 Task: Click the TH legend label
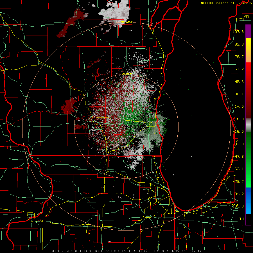point(241,219)
